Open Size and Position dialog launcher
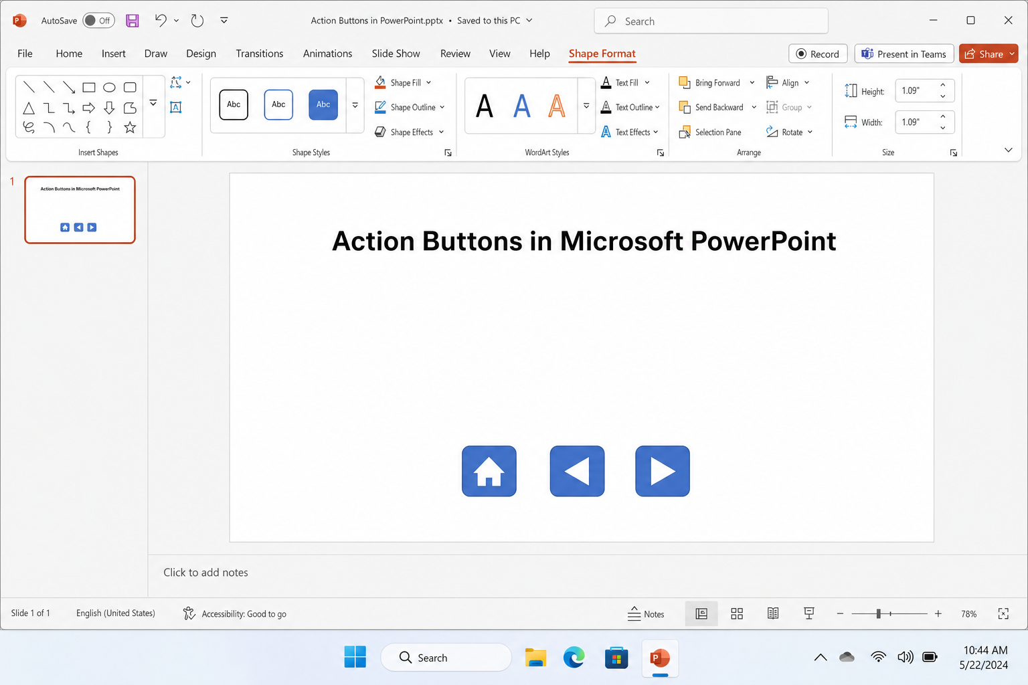 [x=954, y=153]
